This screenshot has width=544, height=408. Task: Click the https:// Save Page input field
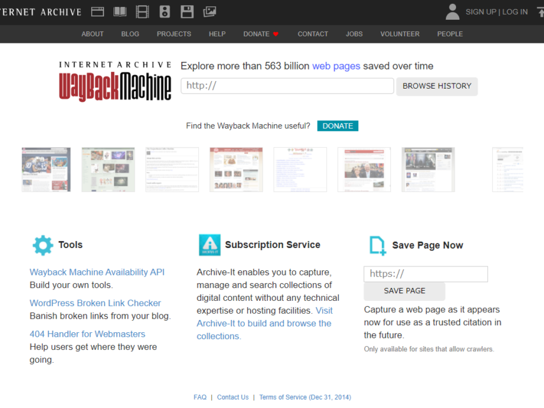tap(425, 274)
